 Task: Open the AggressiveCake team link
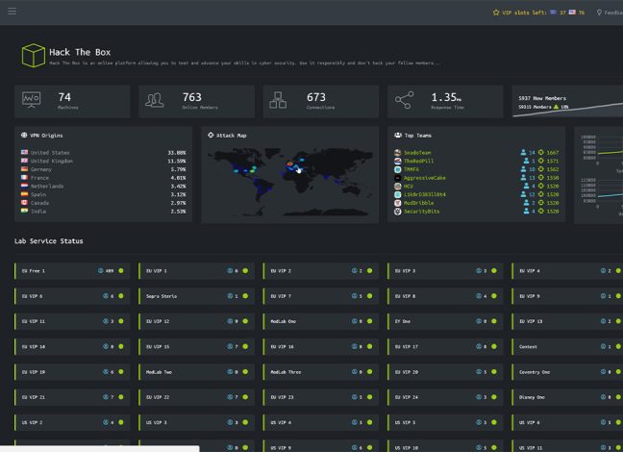424,178
